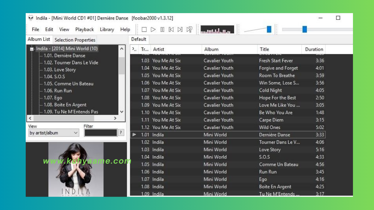The height and width of the screenshot is (210, 374).
Task: Select the Default playlist tab
Action: (x=138, y=39)
